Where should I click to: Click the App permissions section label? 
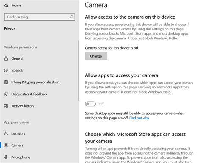[17, 122]
